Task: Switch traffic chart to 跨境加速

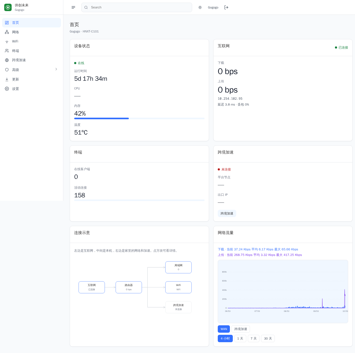Action: coord(241,329)
